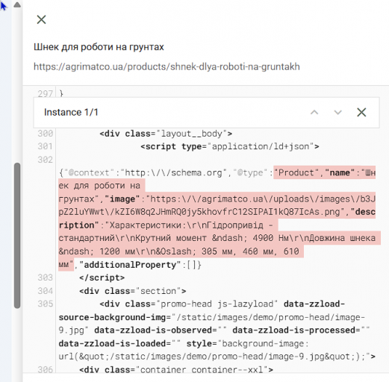Select line number 300 in gutter
The image size is (389, 382).
(46, 134)
